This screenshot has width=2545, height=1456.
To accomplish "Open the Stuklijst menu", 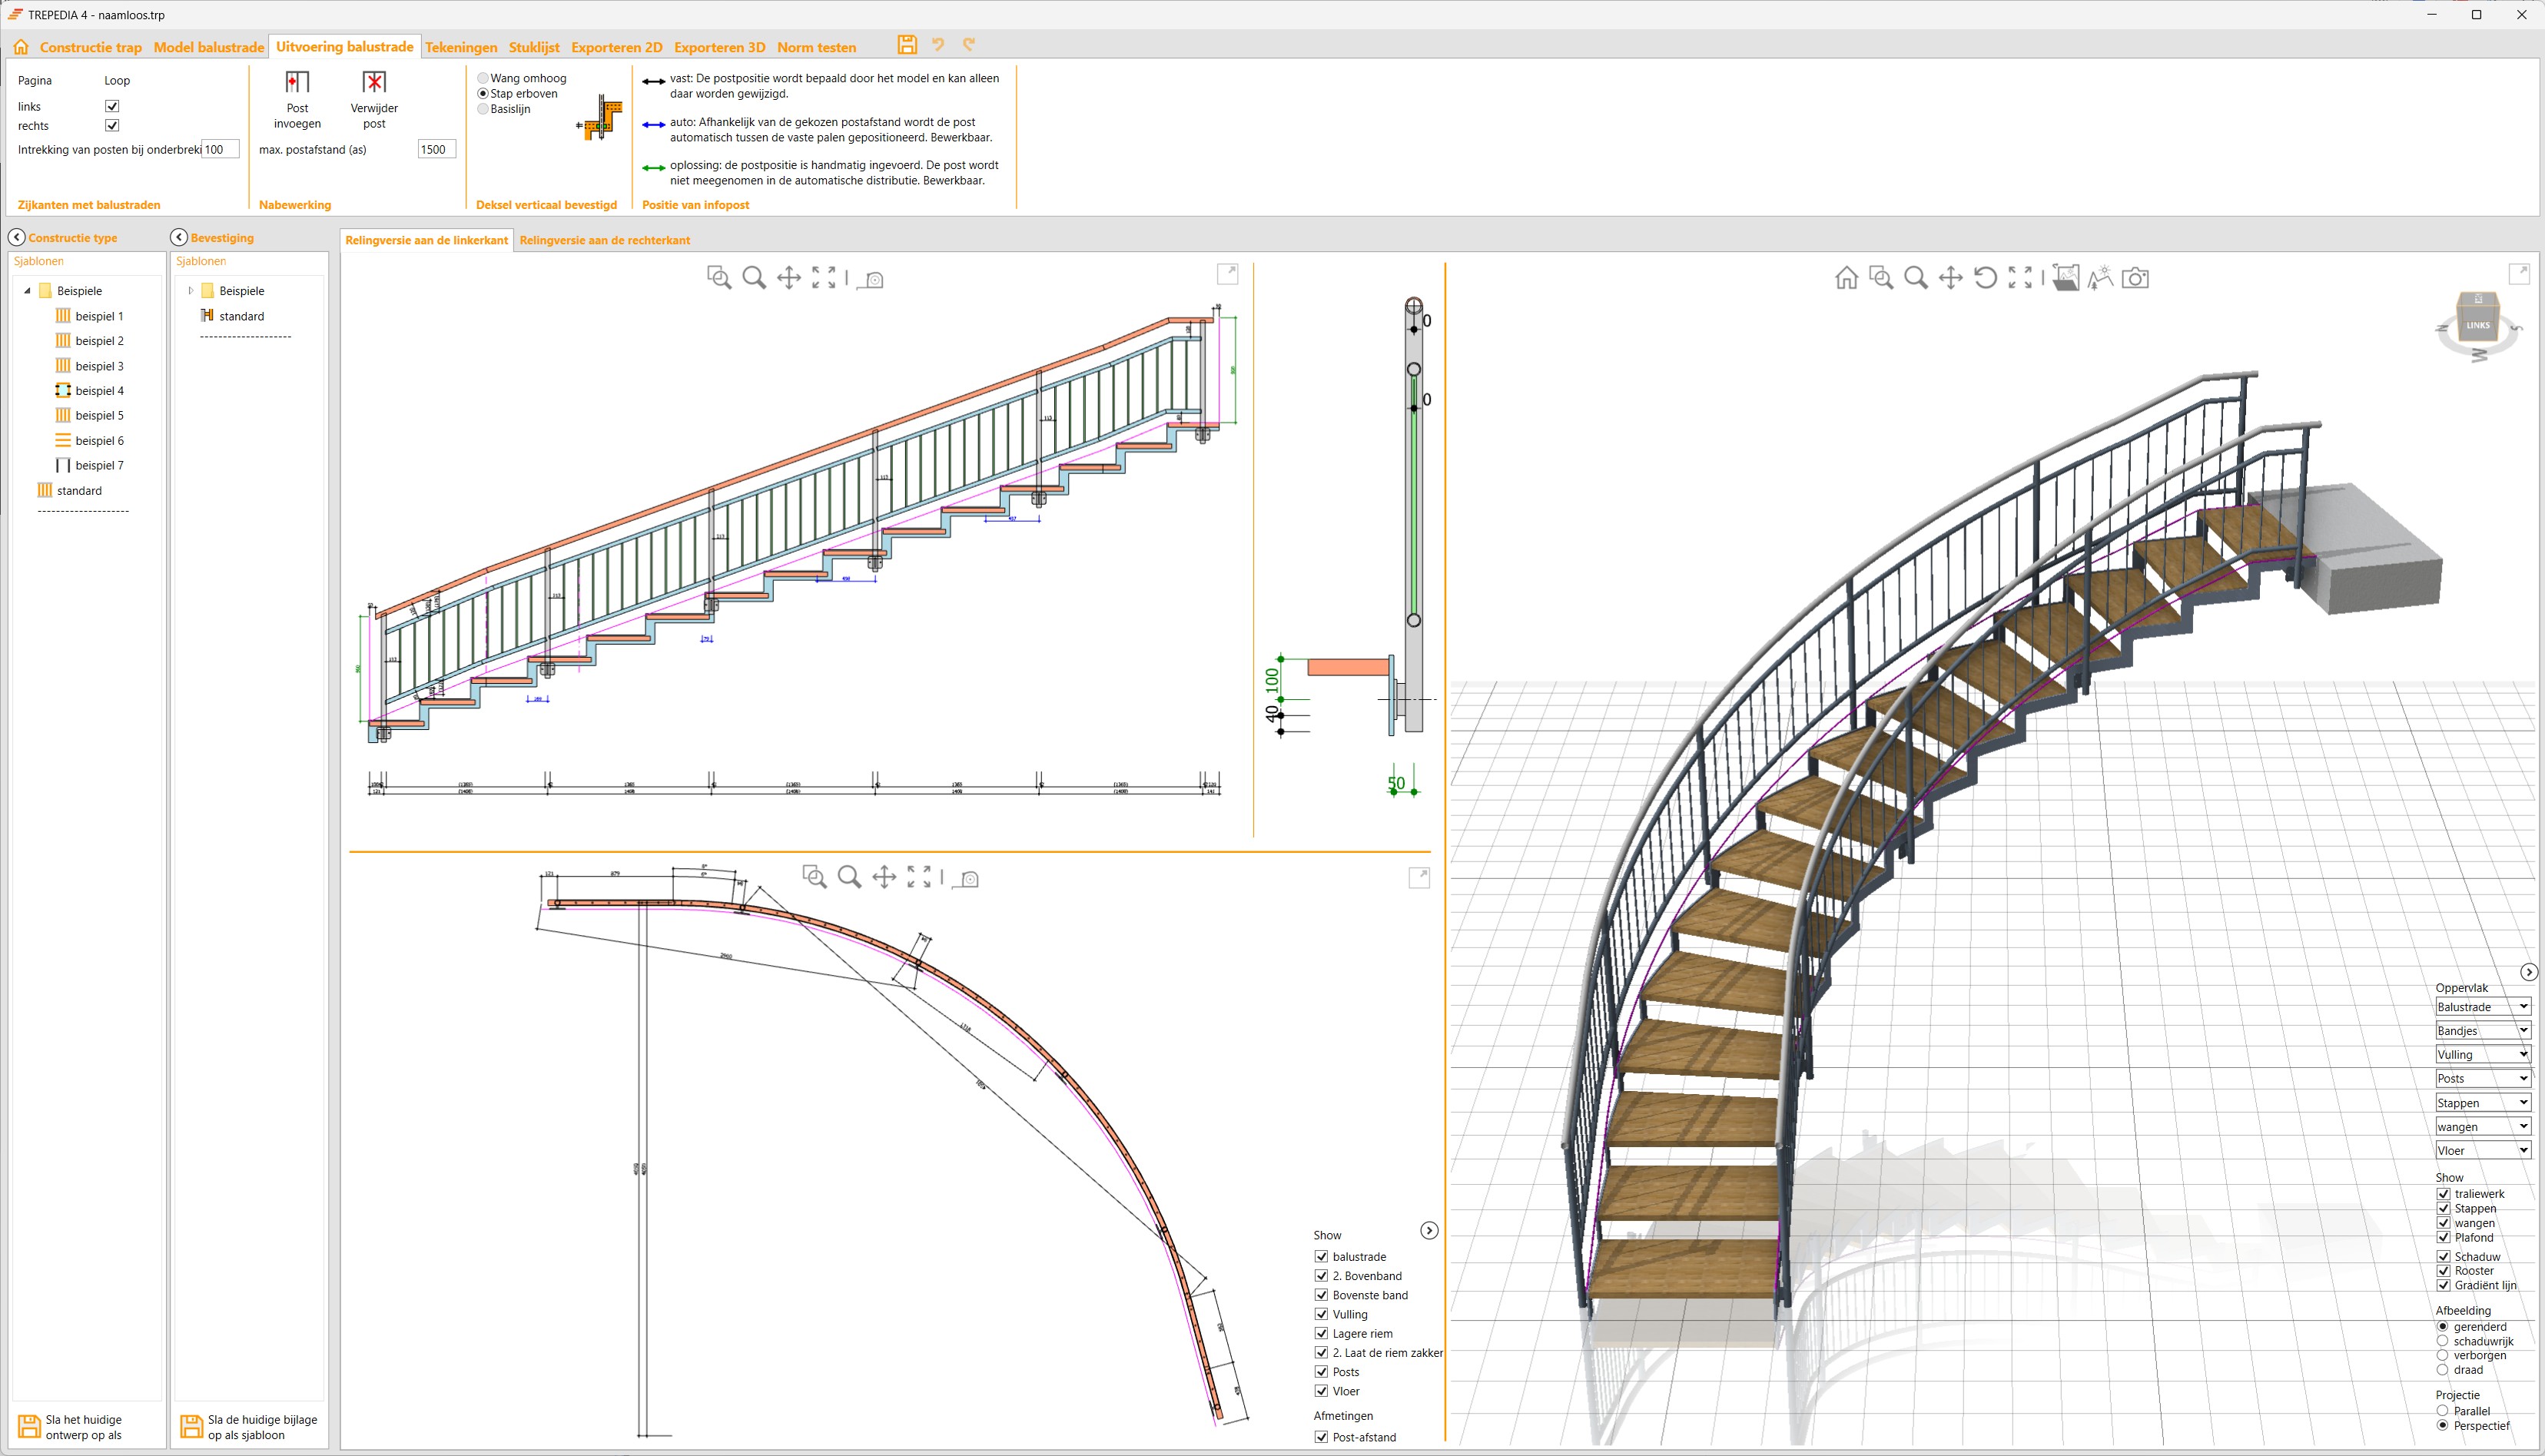I will click(535, 47).
